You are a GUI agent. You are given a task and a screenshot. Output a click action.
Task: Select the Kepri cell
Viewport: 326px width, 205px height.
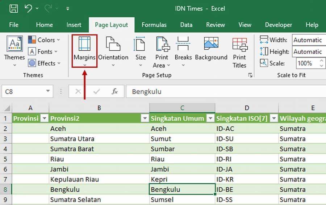click(182, 179)
